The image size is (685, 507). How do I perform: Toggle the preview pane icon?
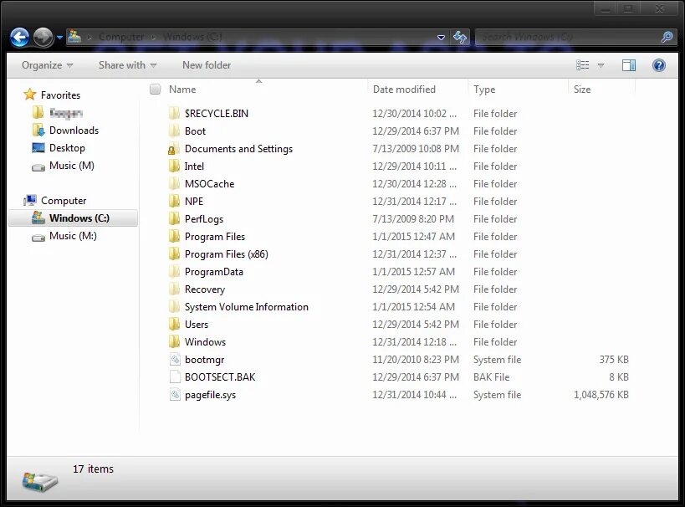(629, 65)
